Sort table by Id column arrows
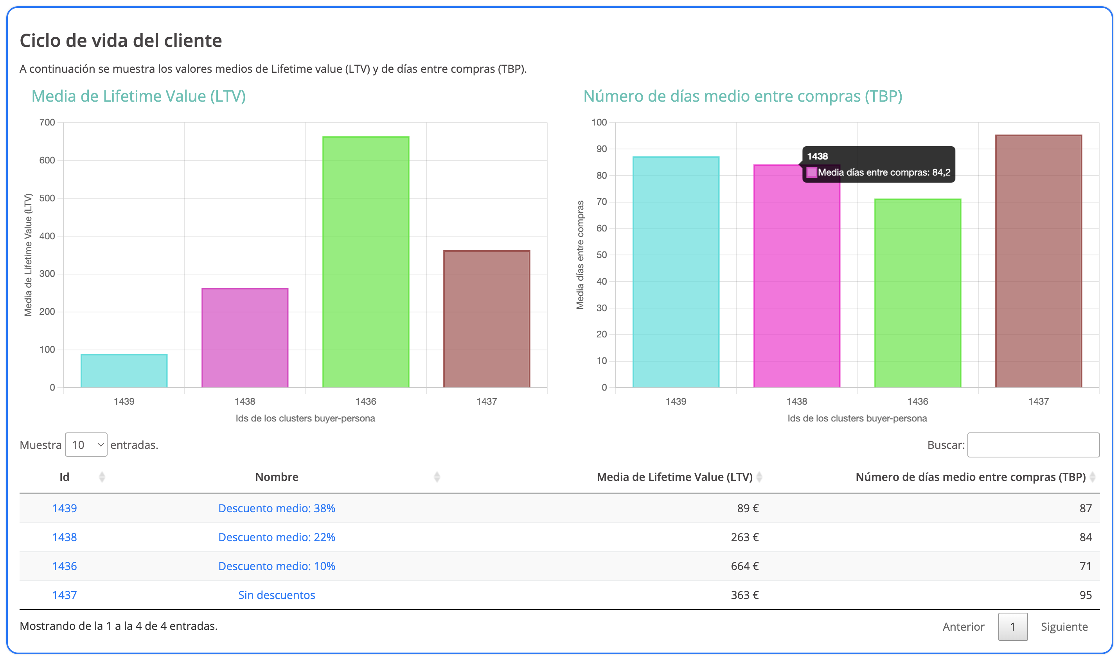Screen dimensions: 1118x660 [102, 477]
